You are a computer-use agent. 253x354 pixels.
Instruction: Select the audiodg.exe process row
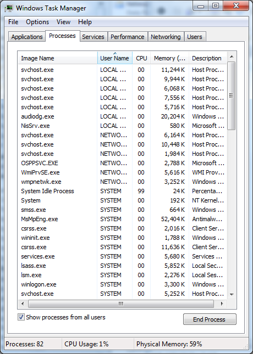point(122,116)
